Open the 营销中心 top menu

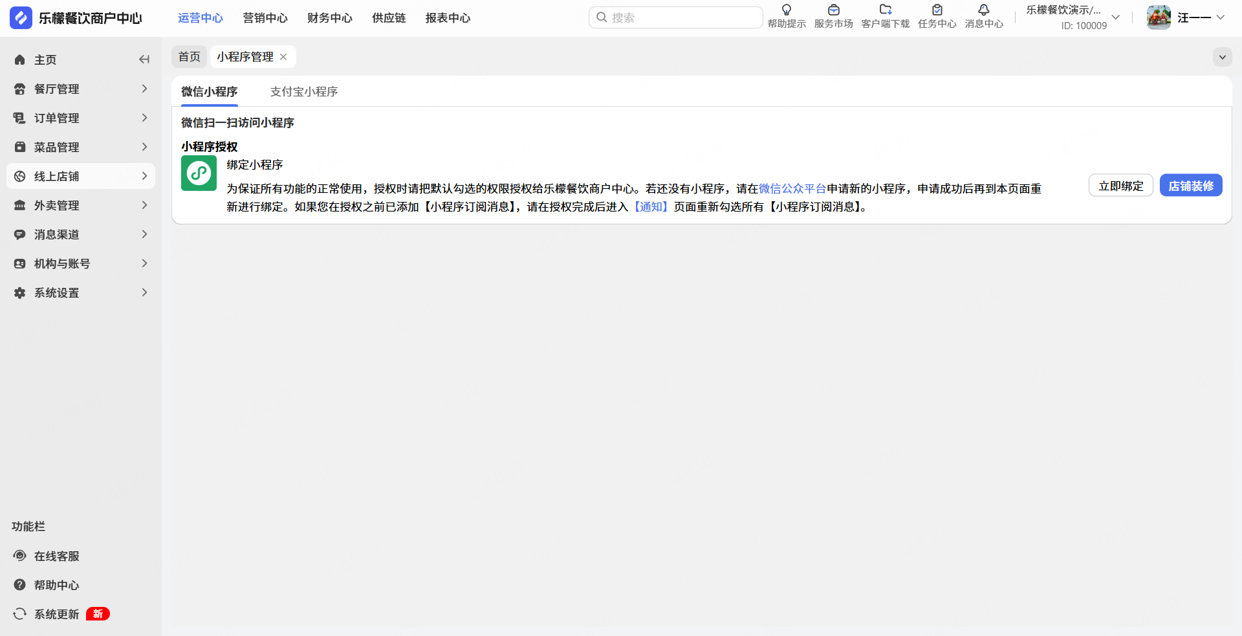point(265,18)
